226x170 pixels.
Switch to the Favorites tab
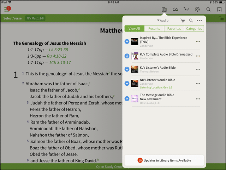point(174,28)
